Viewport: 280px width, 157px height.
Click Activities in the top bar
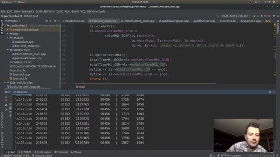pos(7,2)
